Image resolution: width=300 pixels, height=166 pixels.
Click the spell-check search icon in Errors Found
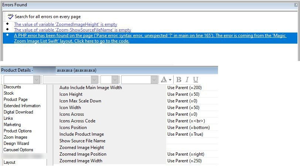point(10,16)
